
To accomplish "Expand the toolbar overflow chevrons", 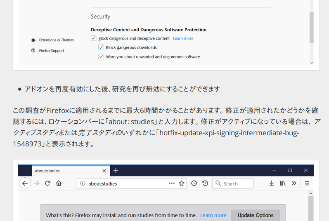I will pos(294,183).
